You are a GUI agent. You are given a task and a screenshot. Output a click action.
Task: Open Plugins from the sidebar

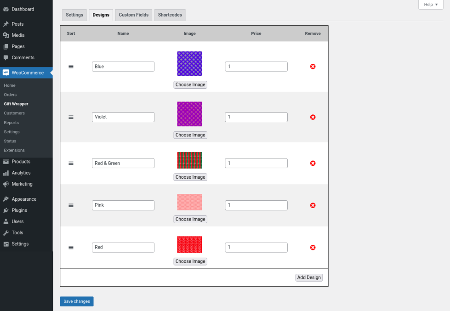pyautogui.click(x=19, y=210)
